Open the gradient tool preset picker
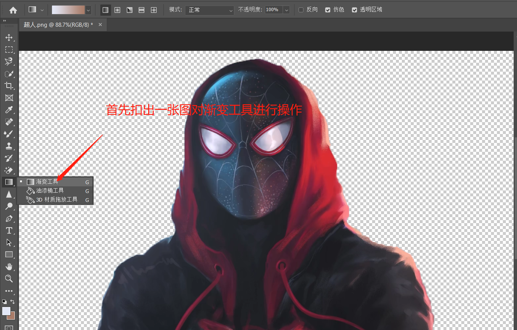This screenshot has height=330, width=517. [36, 10]
